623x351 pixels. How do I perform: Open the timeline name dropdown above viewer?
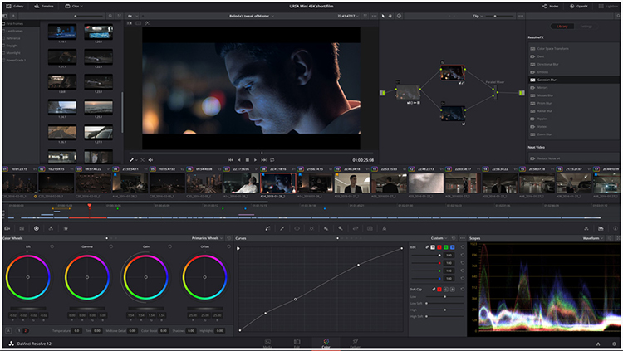tap(252, 17)
